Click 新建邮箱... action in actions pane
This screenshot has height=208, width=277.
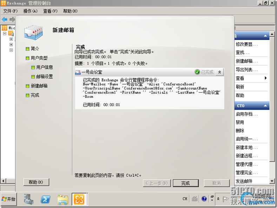pyautogui.click(x=246, y=61)
